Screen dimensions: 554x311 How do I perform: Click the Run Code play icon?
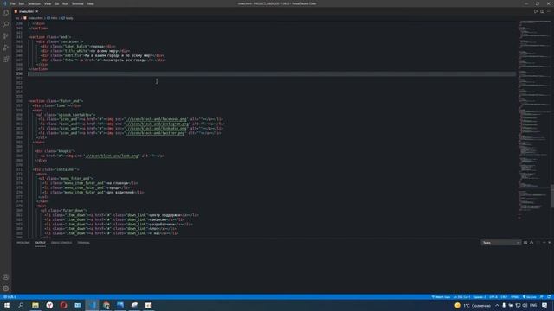pos(536,11)
